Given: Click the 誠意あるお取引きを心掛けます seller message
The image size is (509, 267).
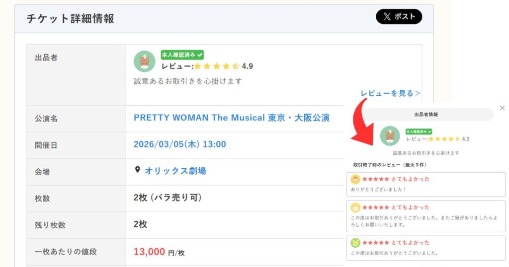Looking at the screenshot, I should pyautogui.click(x=188, y=81).
